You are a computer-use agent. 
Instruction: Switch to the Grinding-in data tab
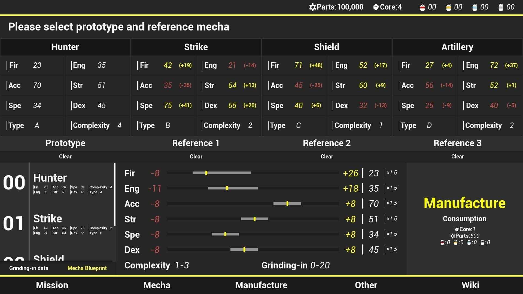[28, 268]
